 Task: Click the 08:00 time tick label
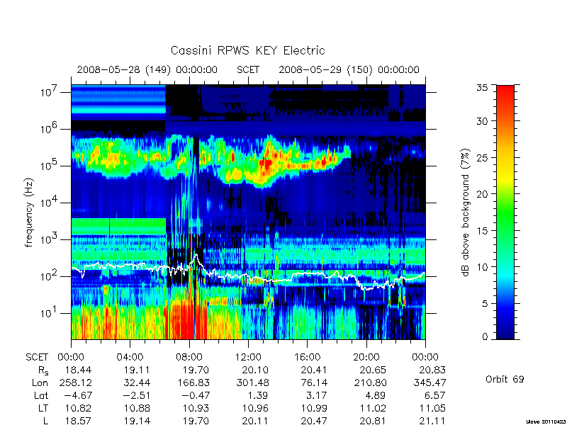pos(189,358)
